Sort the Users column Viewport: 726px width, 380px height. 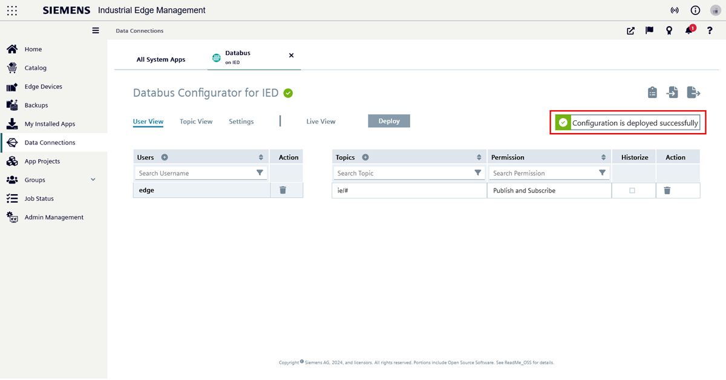pos(261,157)
